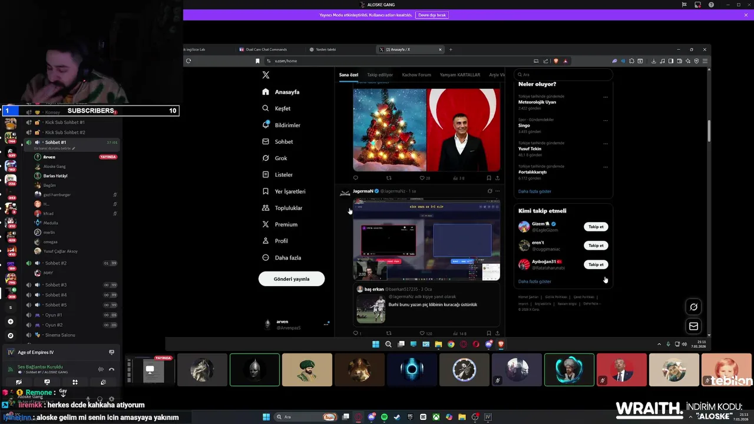754x424 pixels.
Task: Open Meteorolojik Uyarı trending topic
Action: pyautogui.click(x=537, y=102)
